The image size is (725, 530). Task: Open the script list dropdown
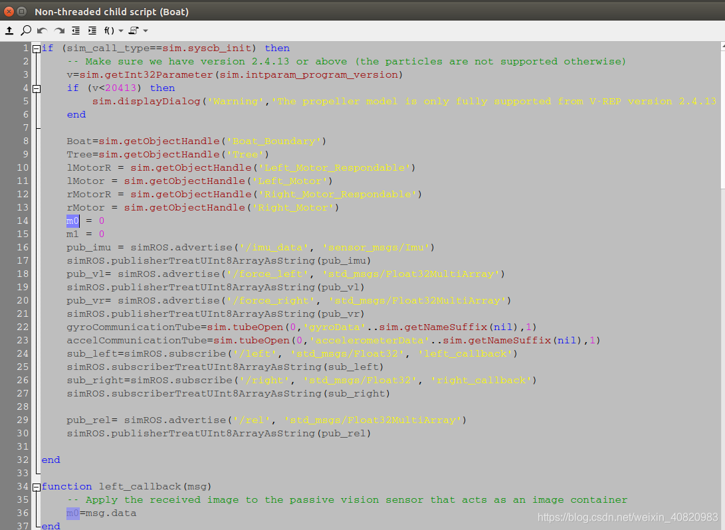[138, 31]
